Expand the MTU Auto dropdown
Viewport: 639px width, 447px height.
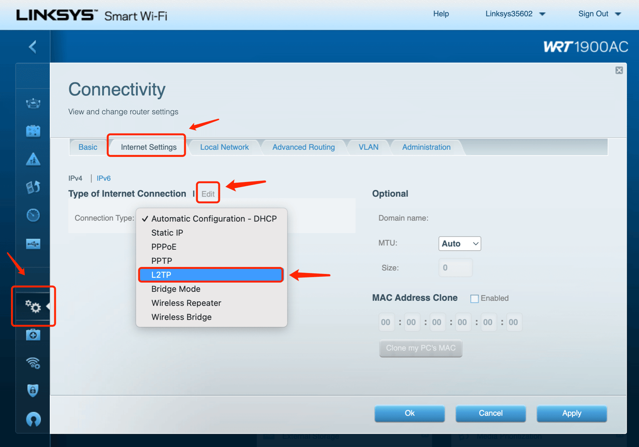[459, 244]
